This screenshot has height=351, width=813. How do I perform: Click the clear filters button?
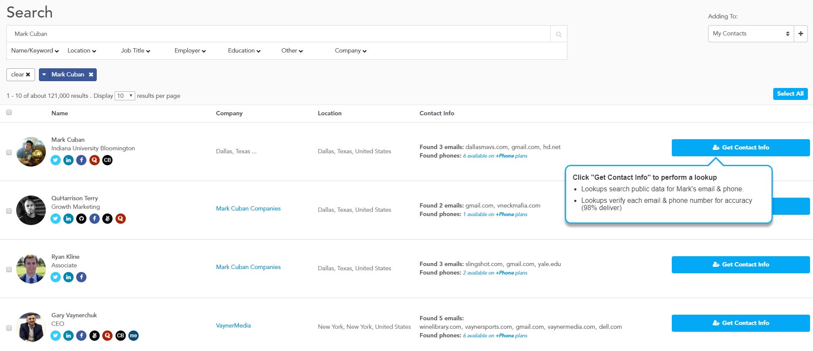pyautogui.click(x=21, y=75)
